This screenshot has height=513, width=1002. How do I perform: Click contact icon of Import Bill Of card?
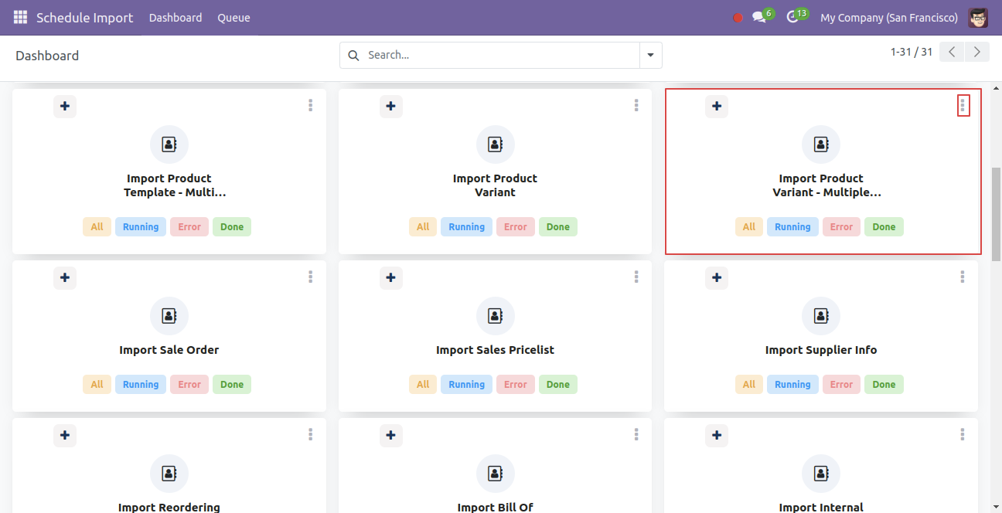pos(496,474)
